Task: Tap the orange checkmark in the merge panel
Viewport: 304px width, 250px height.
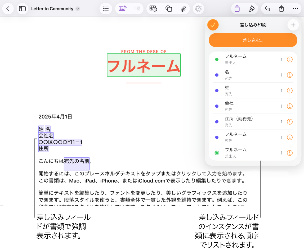Action: (x=213, y=25)
